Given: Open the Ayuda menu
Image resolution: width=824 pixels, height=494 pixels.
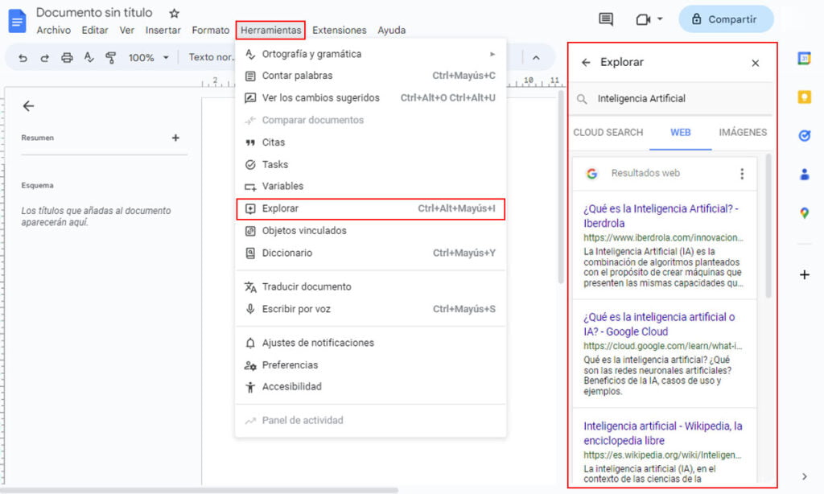Looking at the screenshot, I should point(392,31).
